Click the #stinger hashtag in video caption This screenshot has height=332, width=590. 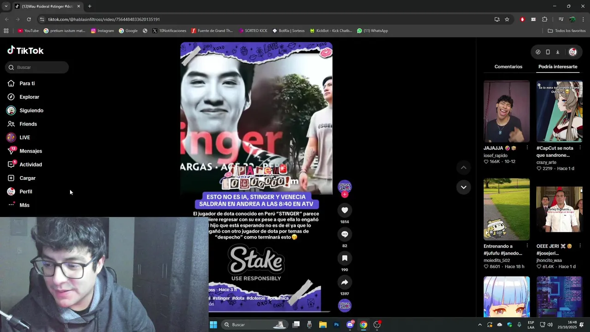[x=221, y=298]
